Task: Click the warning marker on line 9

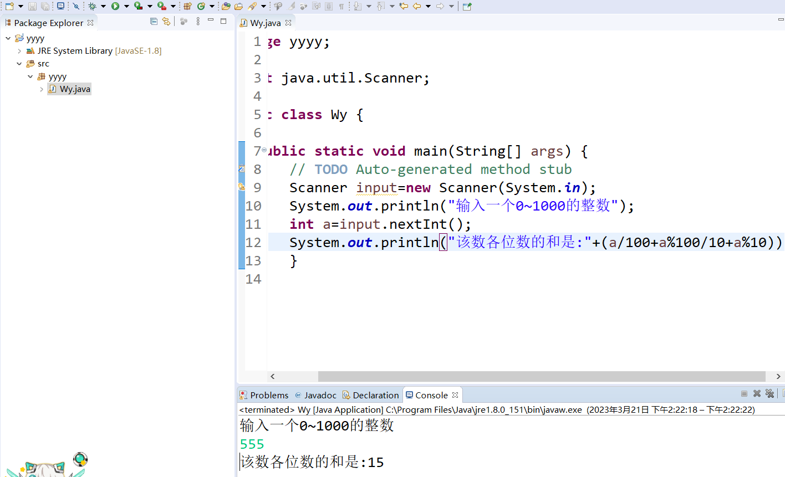Action: pyautogui.click(x=242, y=188)
